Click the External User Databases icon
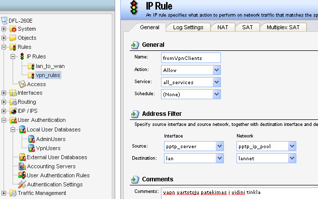Viewport: 318px width, 199px height. click(22, 157)
